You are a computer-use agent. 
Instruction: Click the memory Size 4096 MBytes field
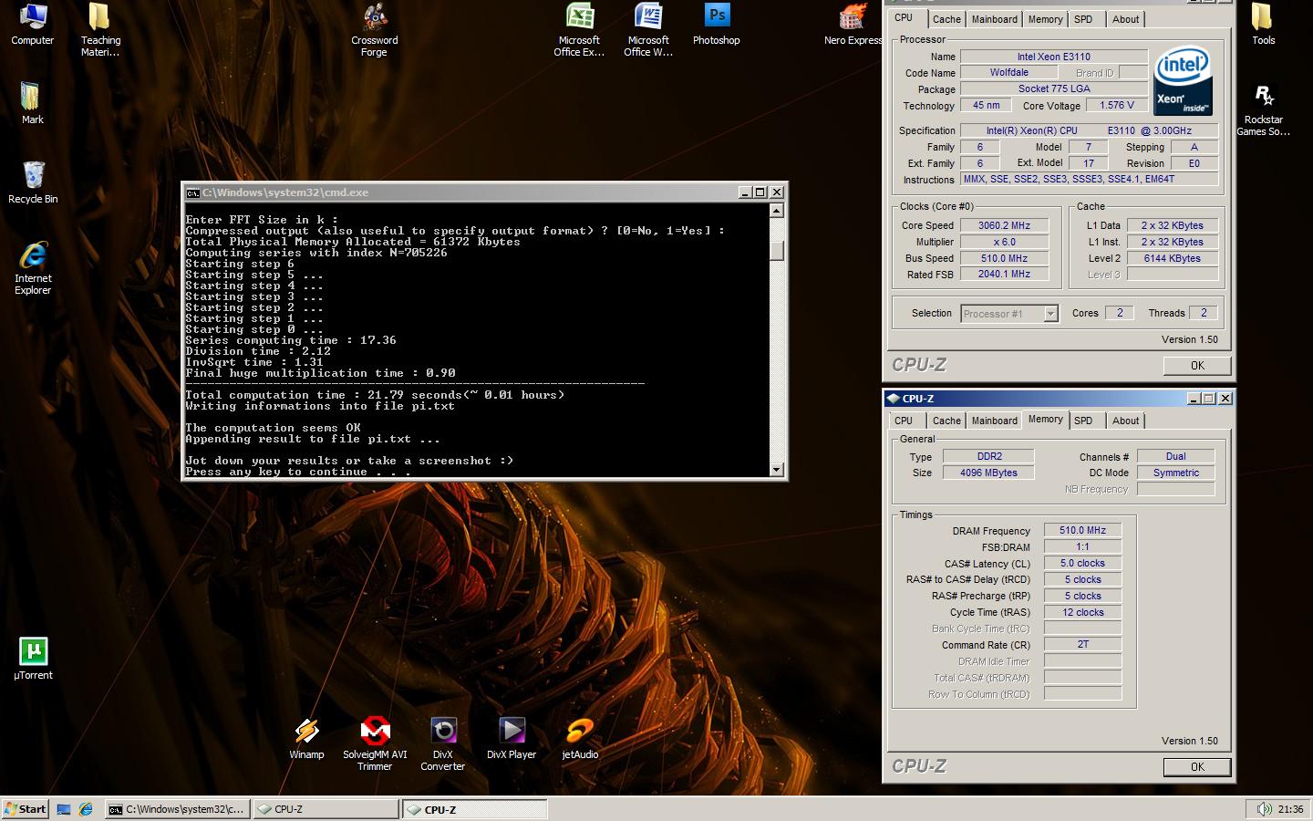[x=988, y=473]
